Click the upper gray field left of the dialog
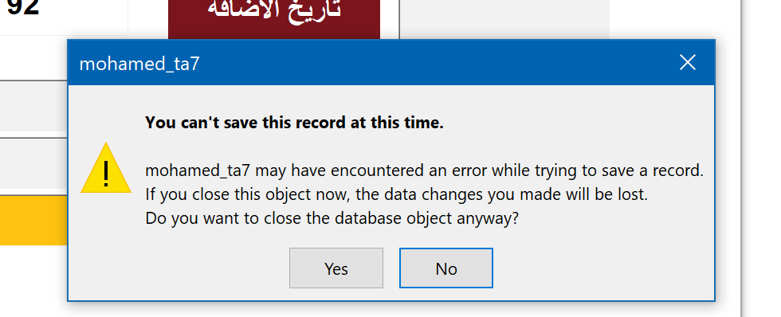The height and width of the screenshot is (317, 781). click(x=33, y=105)
